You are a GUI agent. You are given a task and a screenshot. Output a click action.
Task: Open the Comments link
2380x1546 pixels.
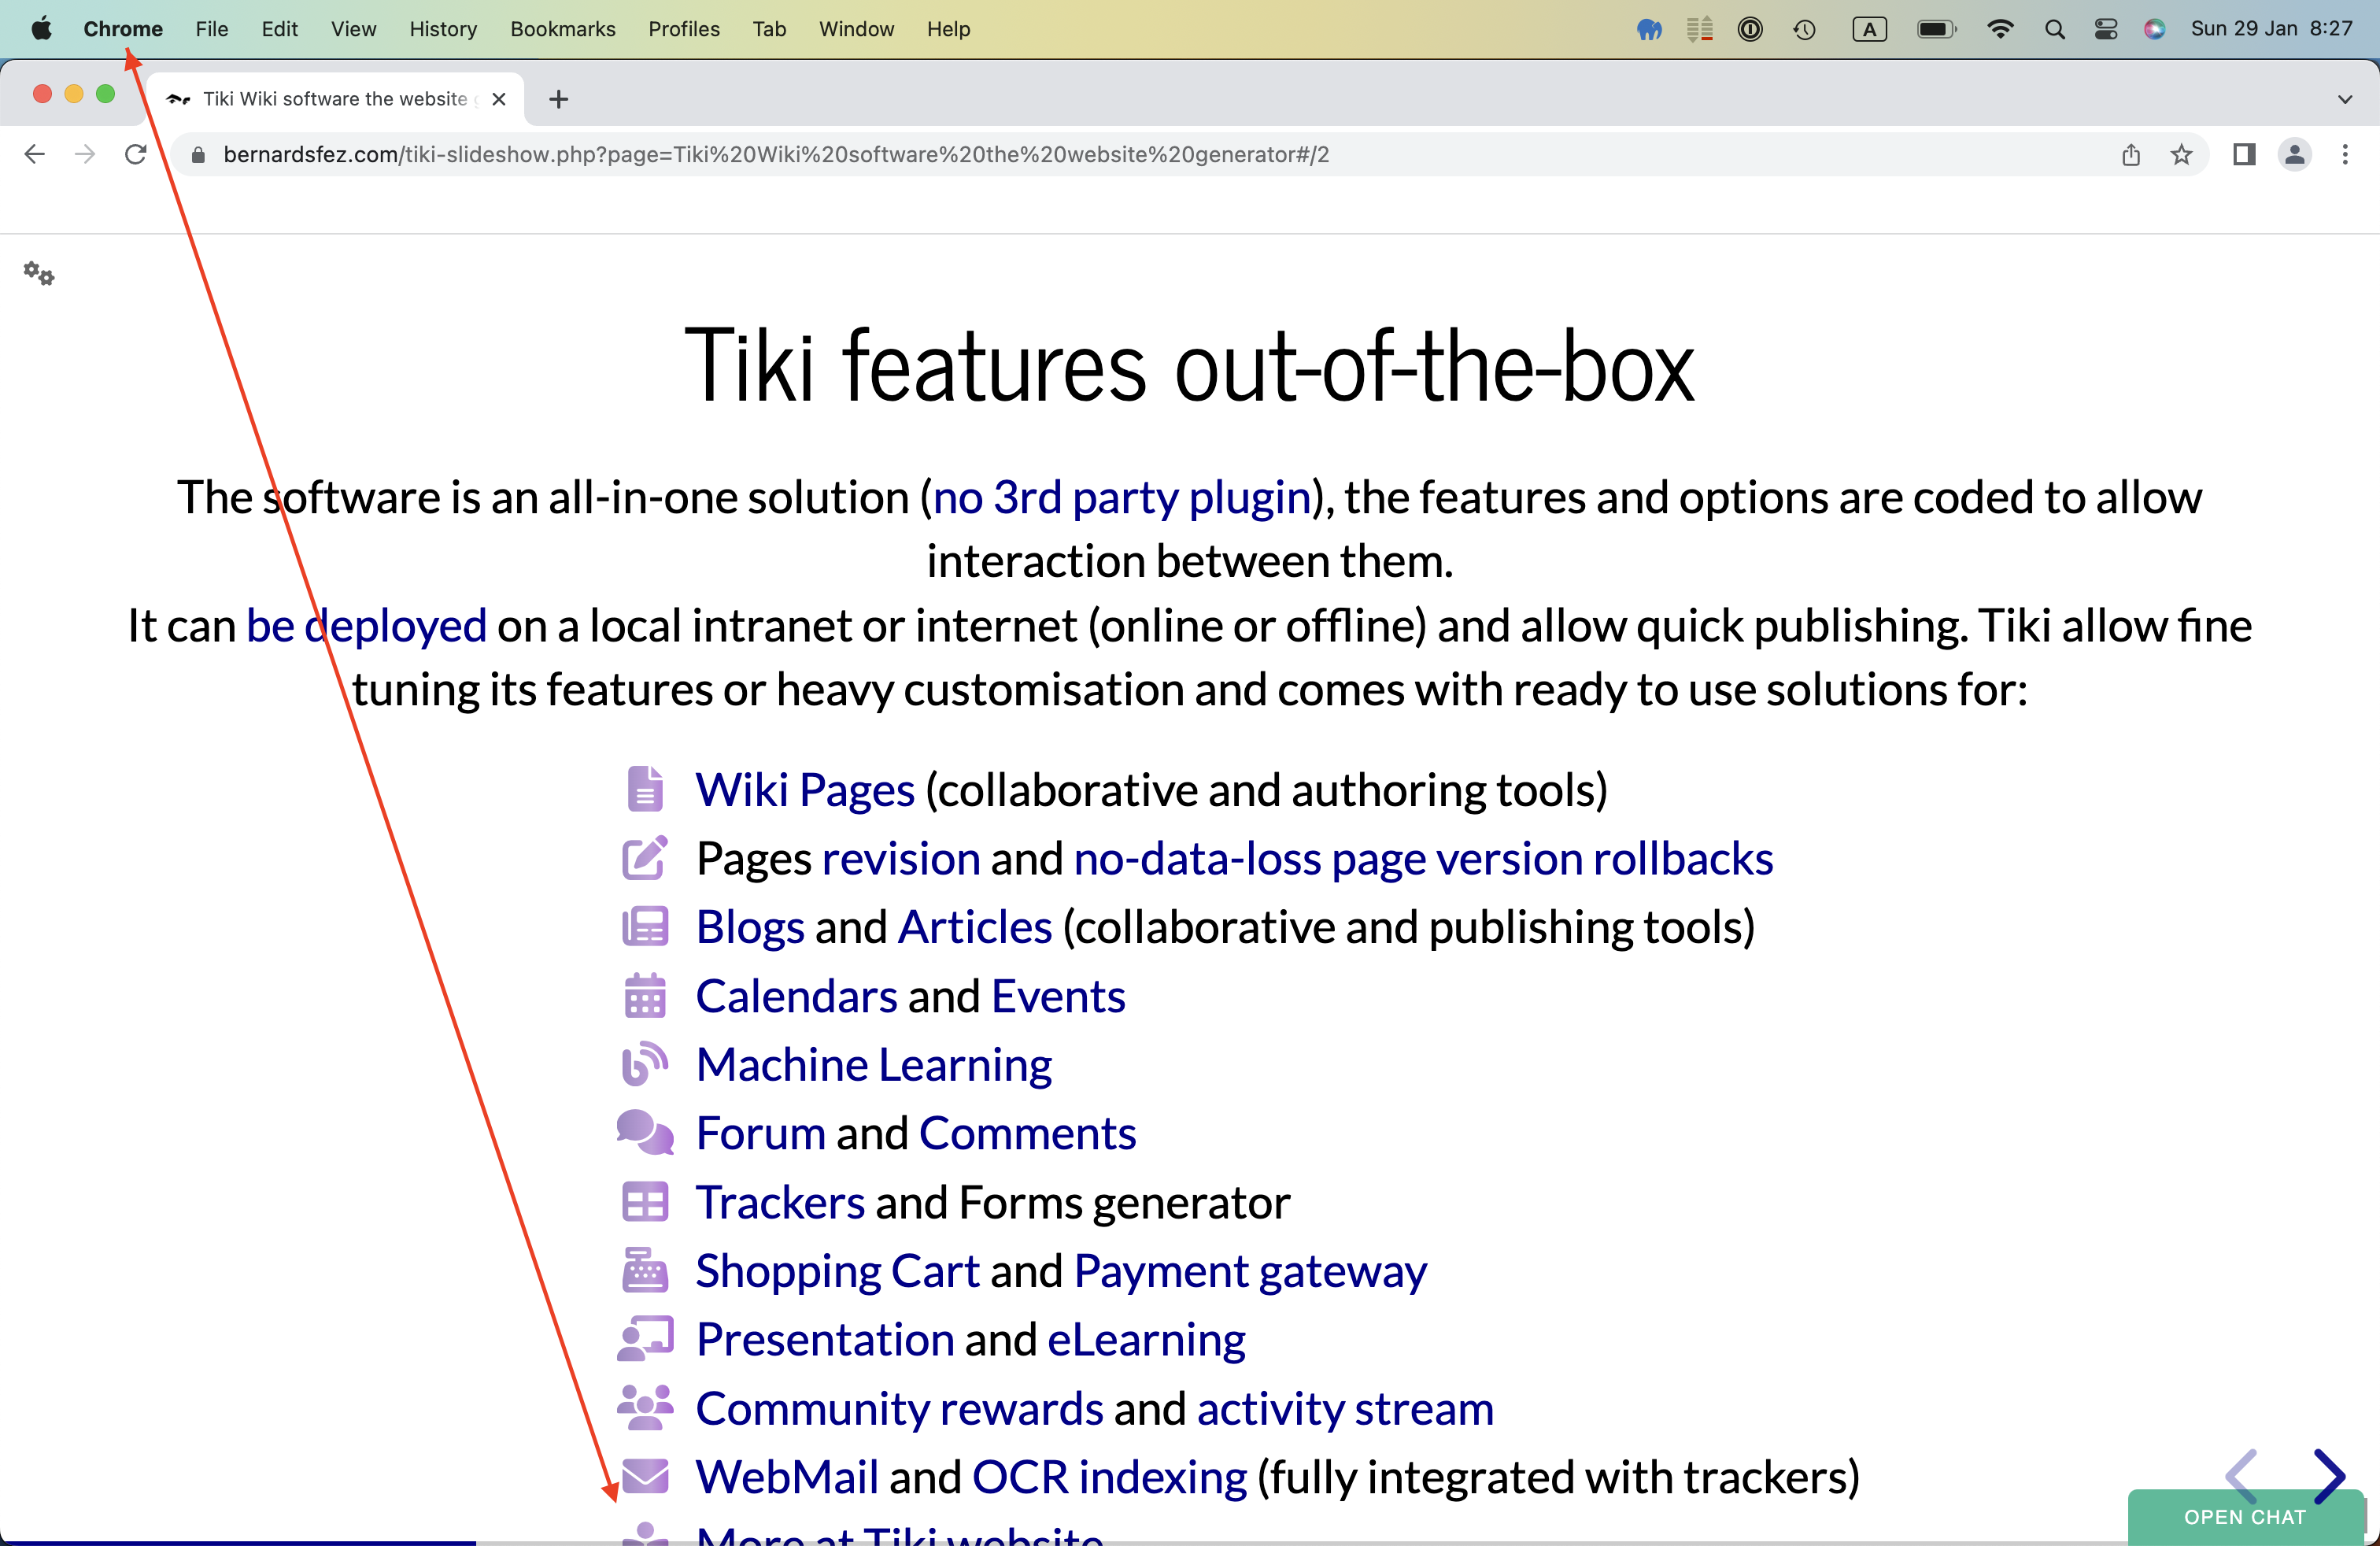click(1028, 1134)
